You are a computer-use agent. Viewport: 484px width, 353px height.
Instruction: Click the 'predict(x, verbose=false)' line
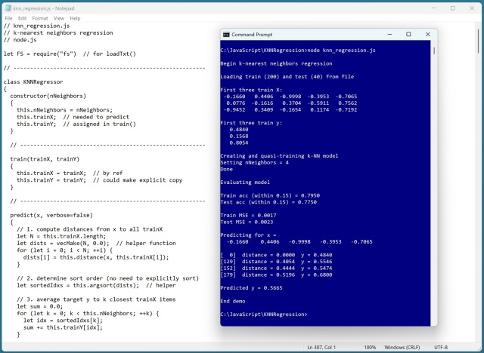click(51, 215)
